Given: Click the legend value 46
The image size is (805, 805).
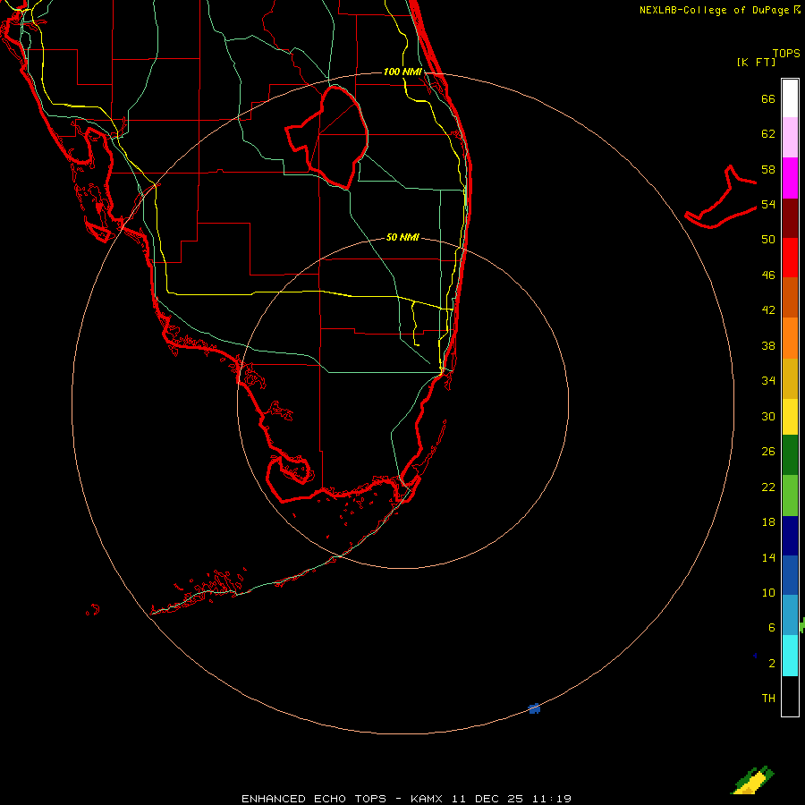Looking at the screenshot, I should [x=768, y=275].
